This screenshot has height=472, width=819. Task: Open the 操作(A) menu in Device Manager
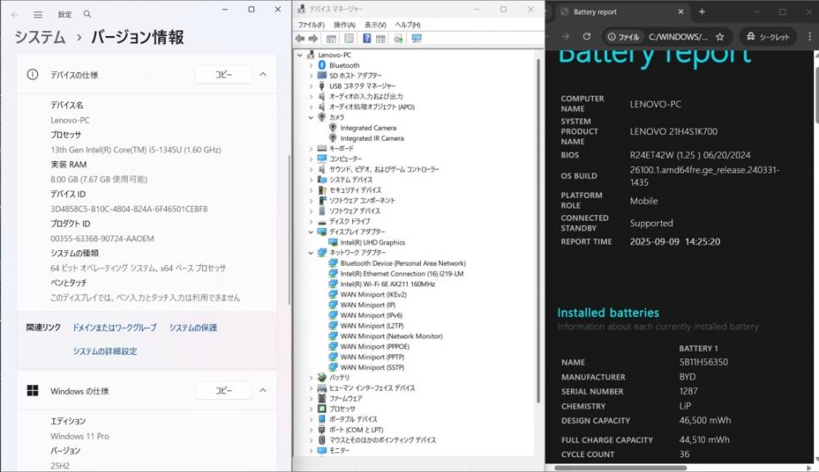(x=344, y=25)
